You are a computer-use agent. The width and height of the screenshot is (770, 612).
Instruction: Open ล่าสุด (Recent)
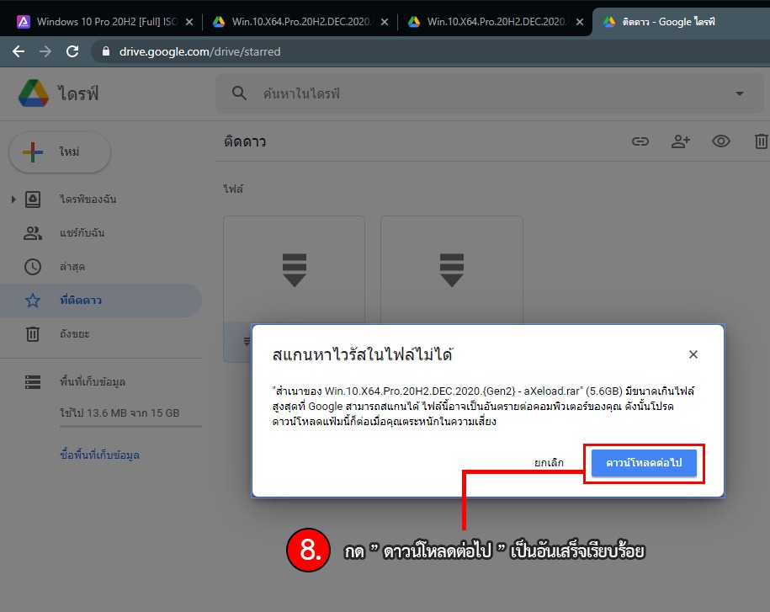[x=72, y=267]
